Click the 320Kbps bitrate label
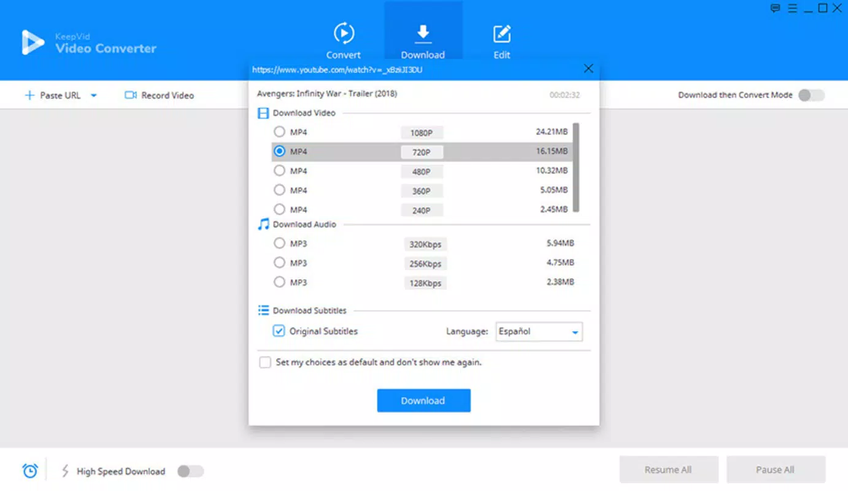The height and width of the screenshot is (491, 848). [425, 244]
